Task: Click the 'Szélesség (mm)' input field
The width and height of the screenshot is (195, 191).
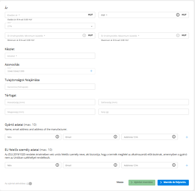Action: (143, 102)
